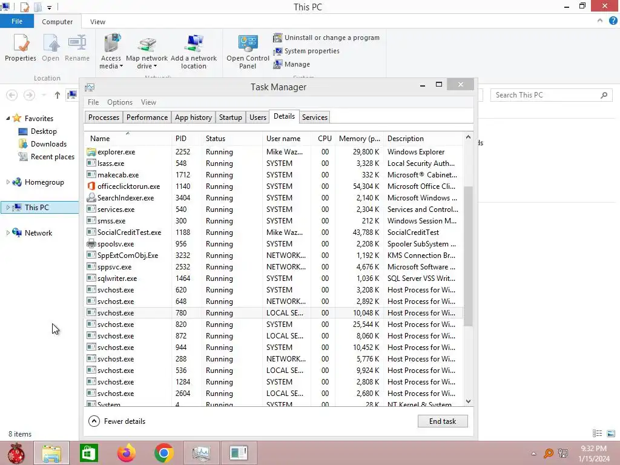Sort by the CPU column header
The height and width of the screenshot is (465, 620).
pos(325,139)
